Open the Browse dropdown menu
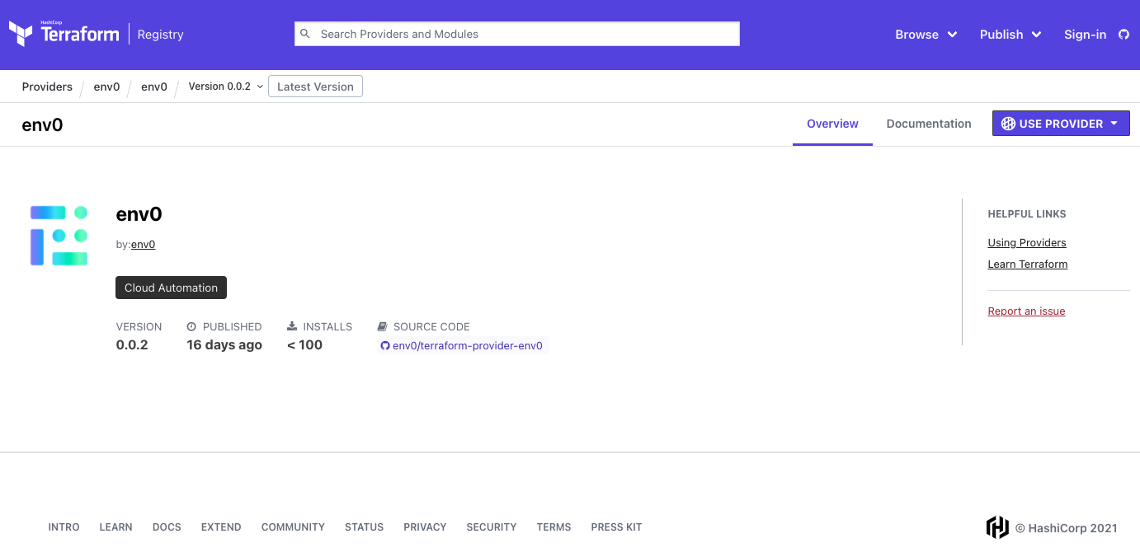The height and width of the screenshot is (557, 1140). 926,35
